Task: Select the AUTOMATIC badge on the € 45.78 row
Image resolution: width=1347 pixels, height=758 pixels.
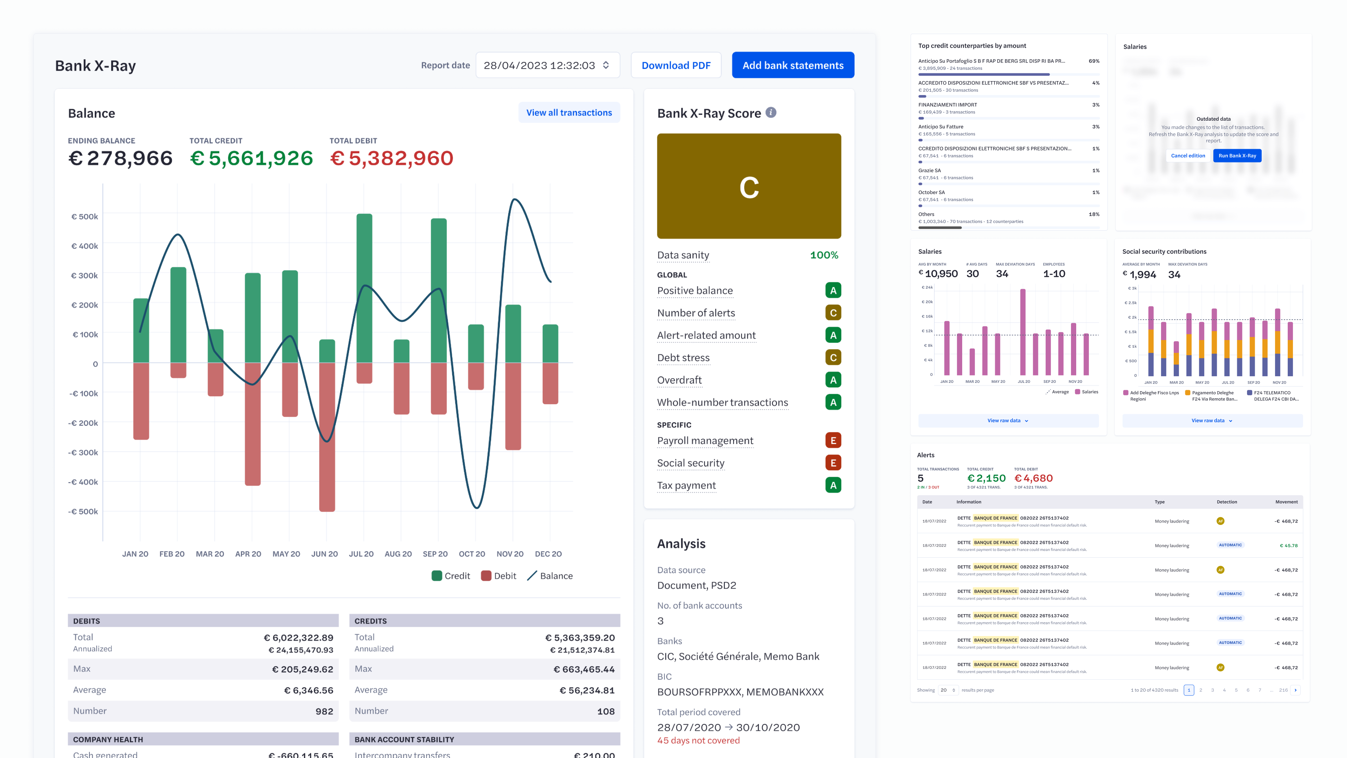Action: [x=1231, y=545]
